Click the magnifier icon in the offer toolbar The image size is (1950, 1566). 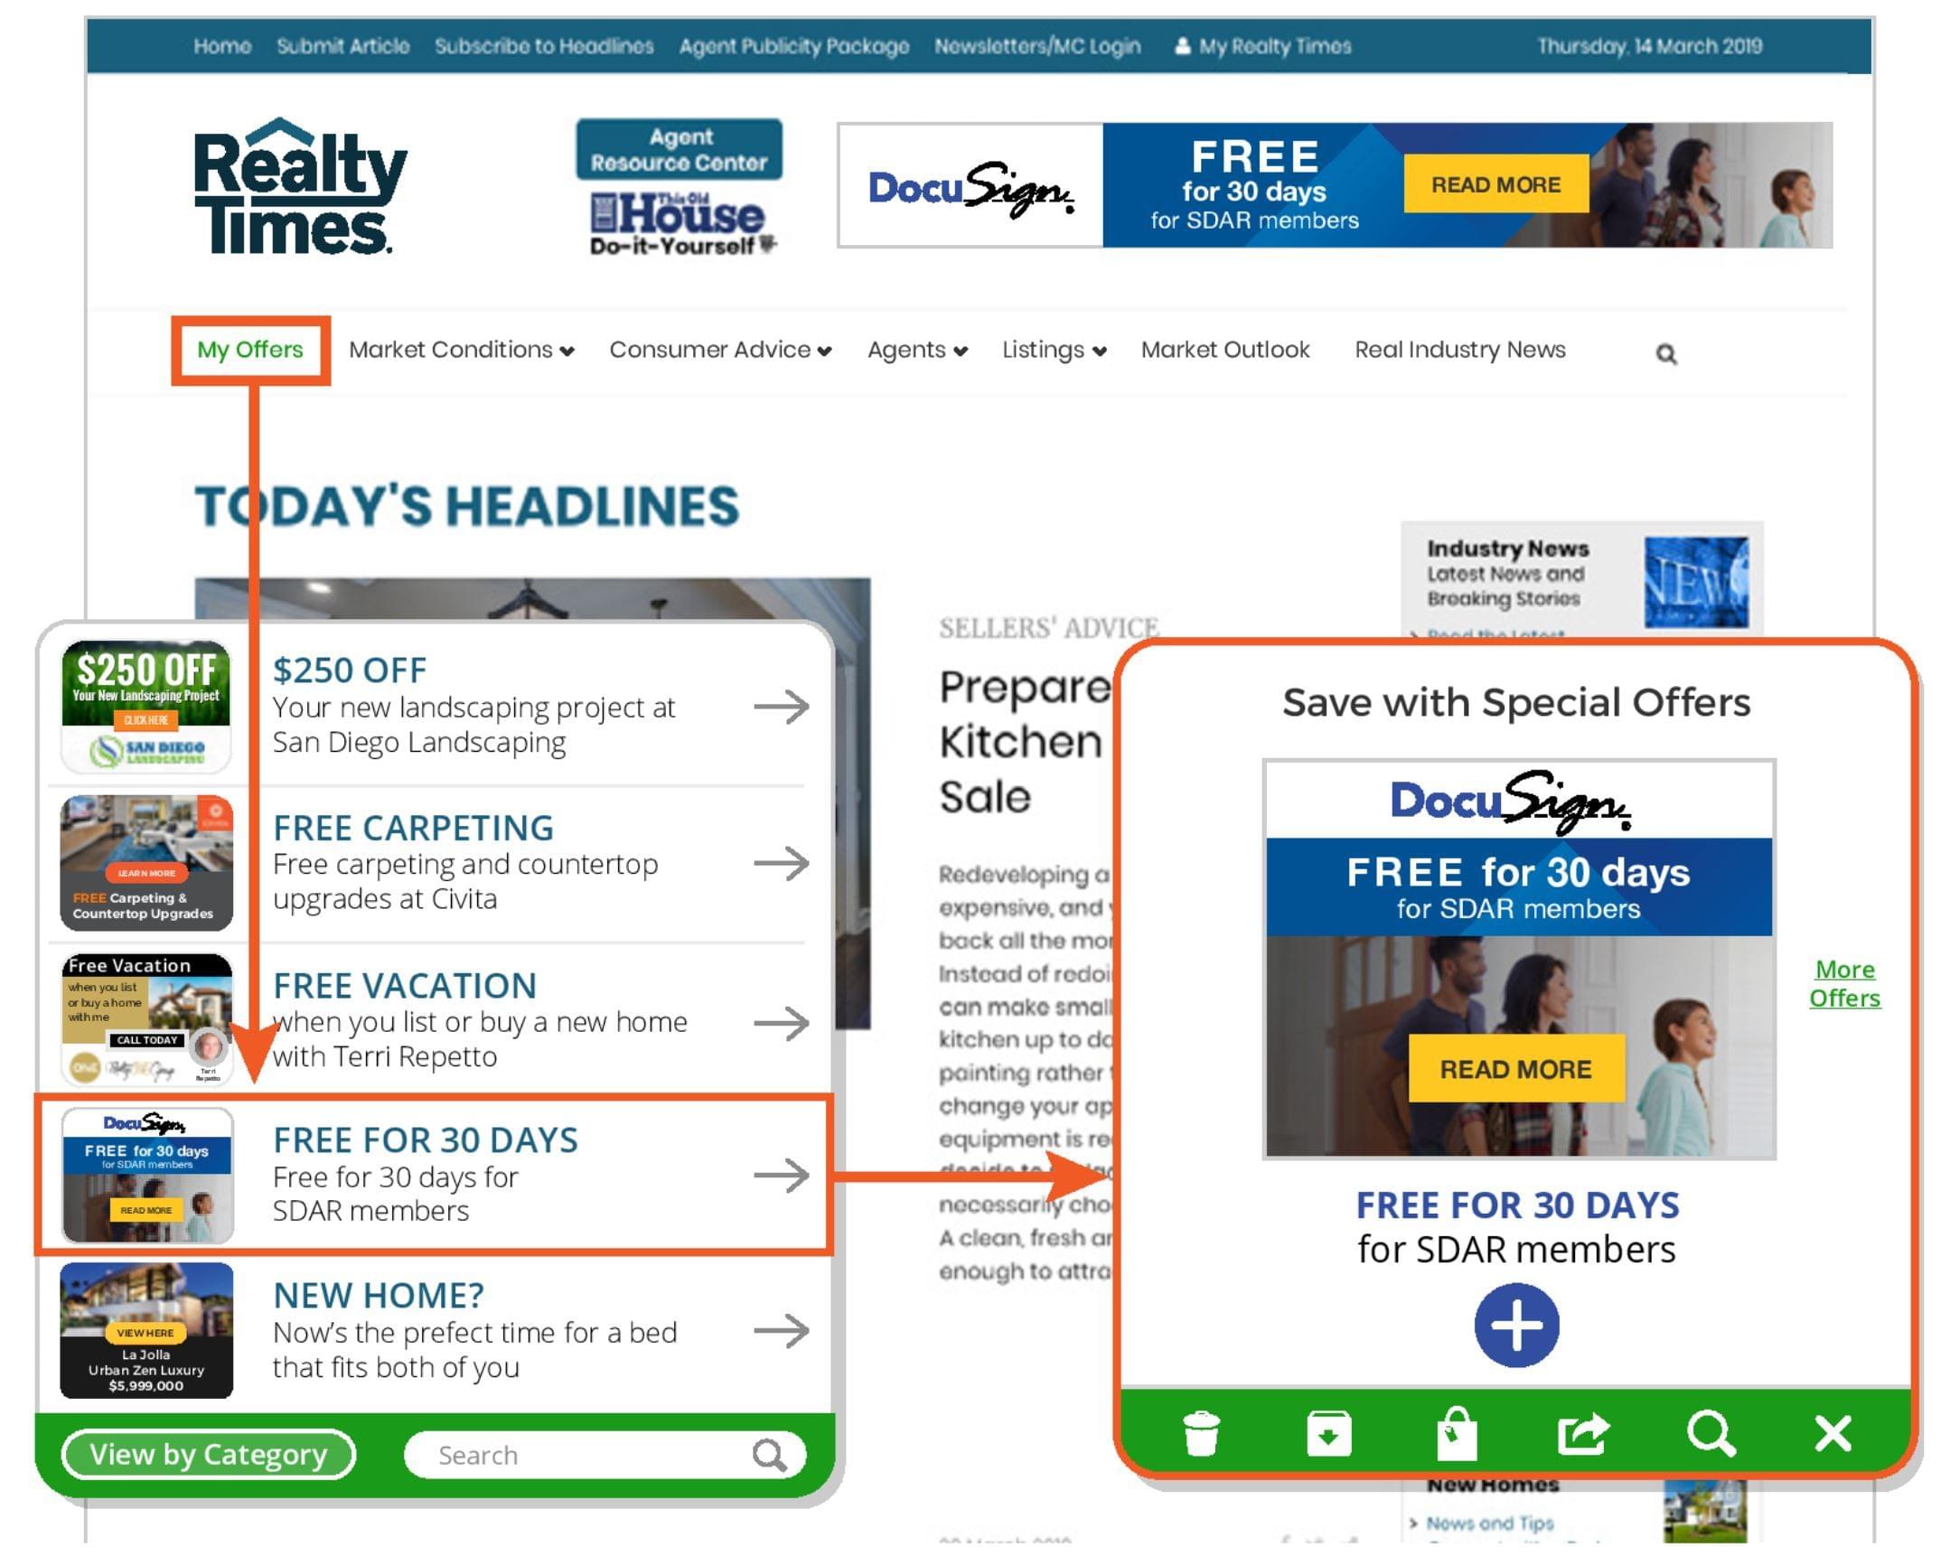[x=1711, y=1434]
